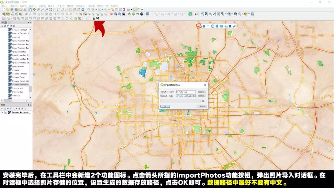The height and width of the screenshot is (188, 334).
Task: Browse for the Output file
Action: [202, 96]
